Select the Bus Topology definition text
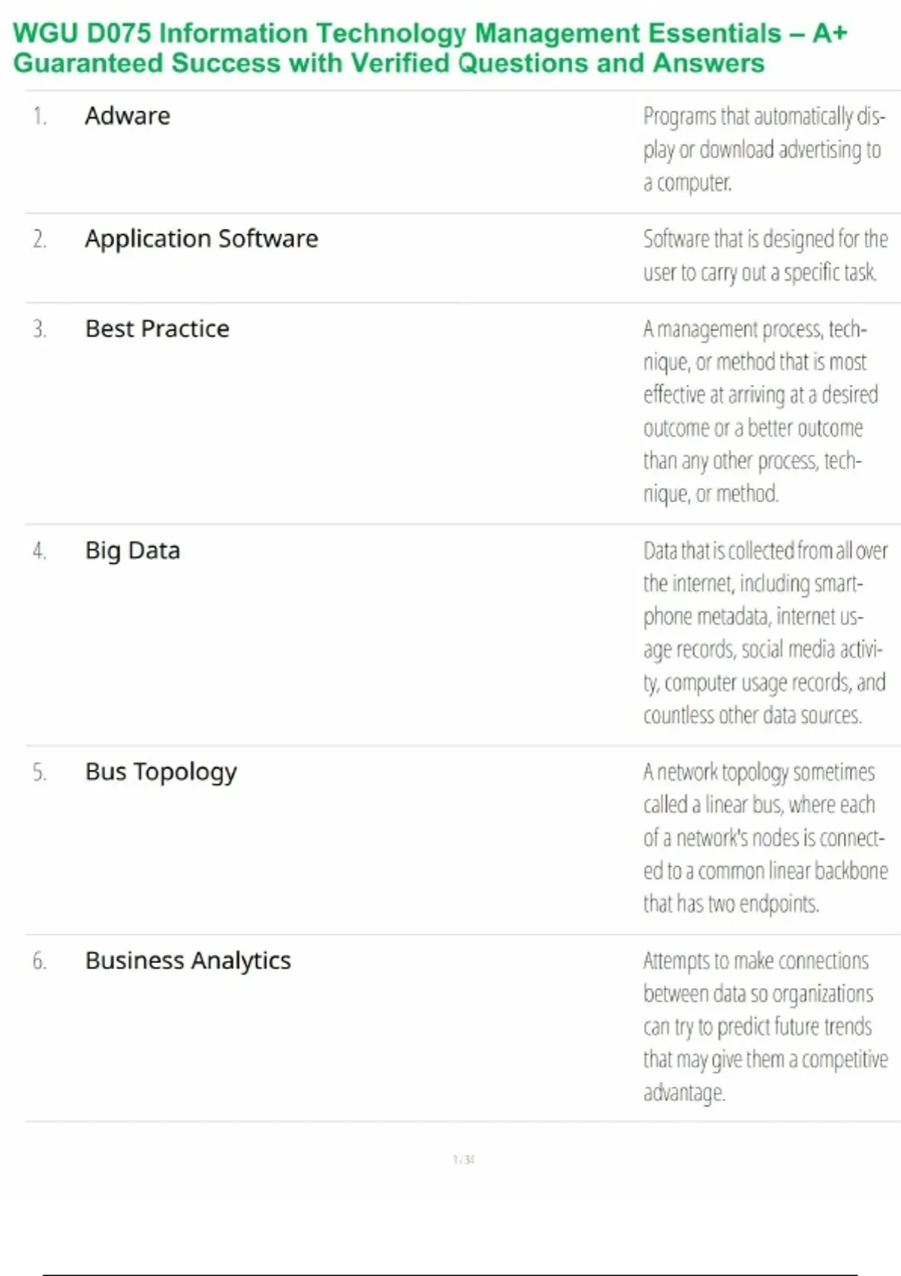The image size is (901, 1276). coord(764,838)
